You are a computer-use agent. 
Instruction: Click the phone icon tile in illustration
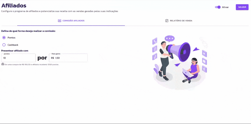click(155, 42)
